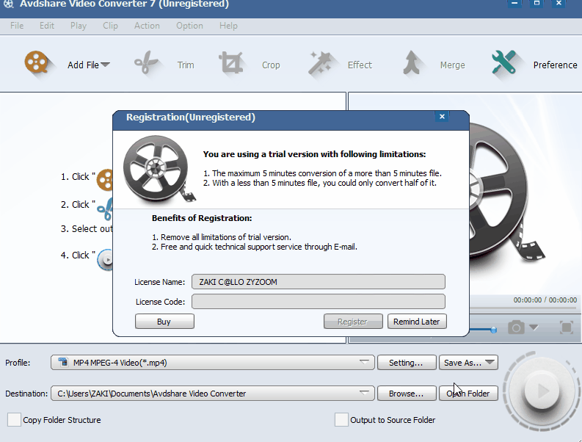Click the Add File film reel icon
The image size is (582, 442).
point(37,62)
